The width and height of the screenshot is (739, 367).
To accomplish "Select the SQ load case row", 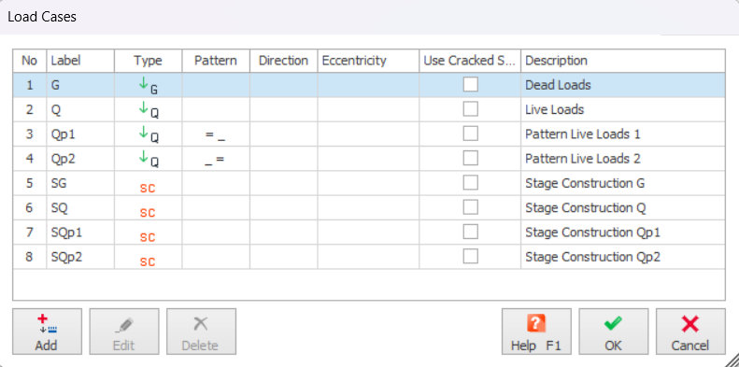I will point(368,207).
